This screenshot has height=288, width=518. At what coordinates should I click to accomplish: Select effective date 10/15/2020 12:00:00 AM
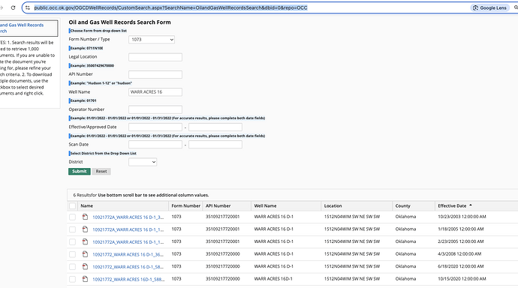pos(462,279)
